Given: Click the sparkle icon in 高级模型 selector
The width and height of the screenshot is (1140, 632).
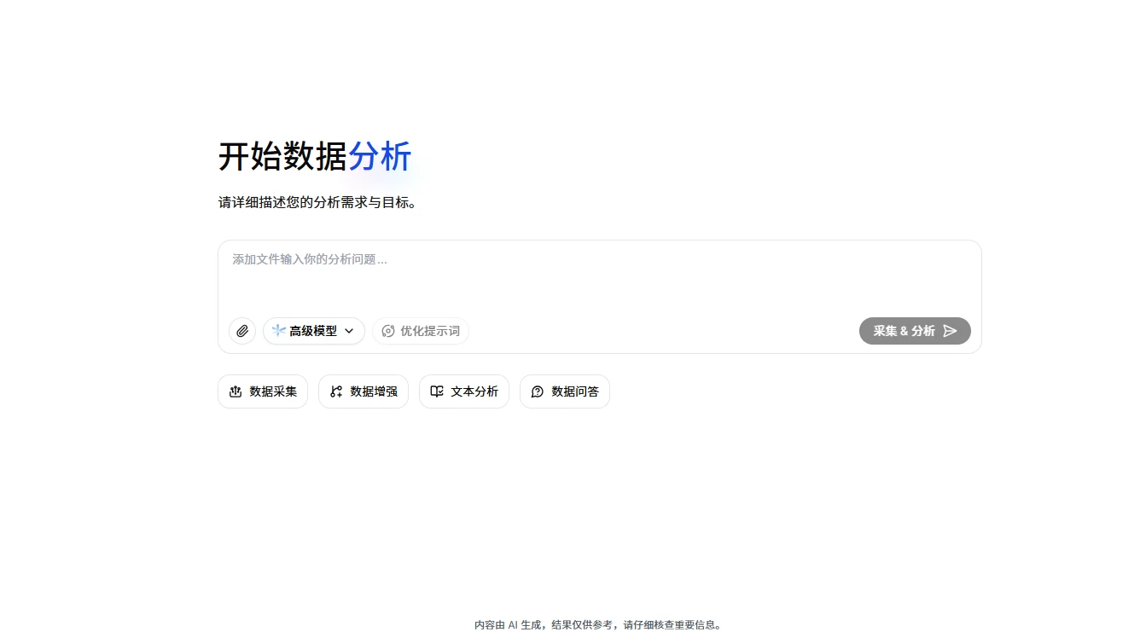Looking at the screenshot, I should coord(276,331).
